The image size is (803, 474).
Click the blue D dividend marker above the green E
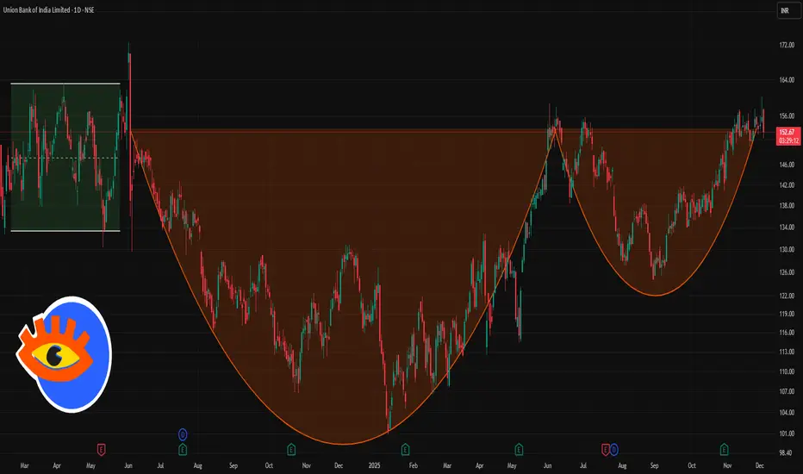pyautogui.click(x=183, y=435)
